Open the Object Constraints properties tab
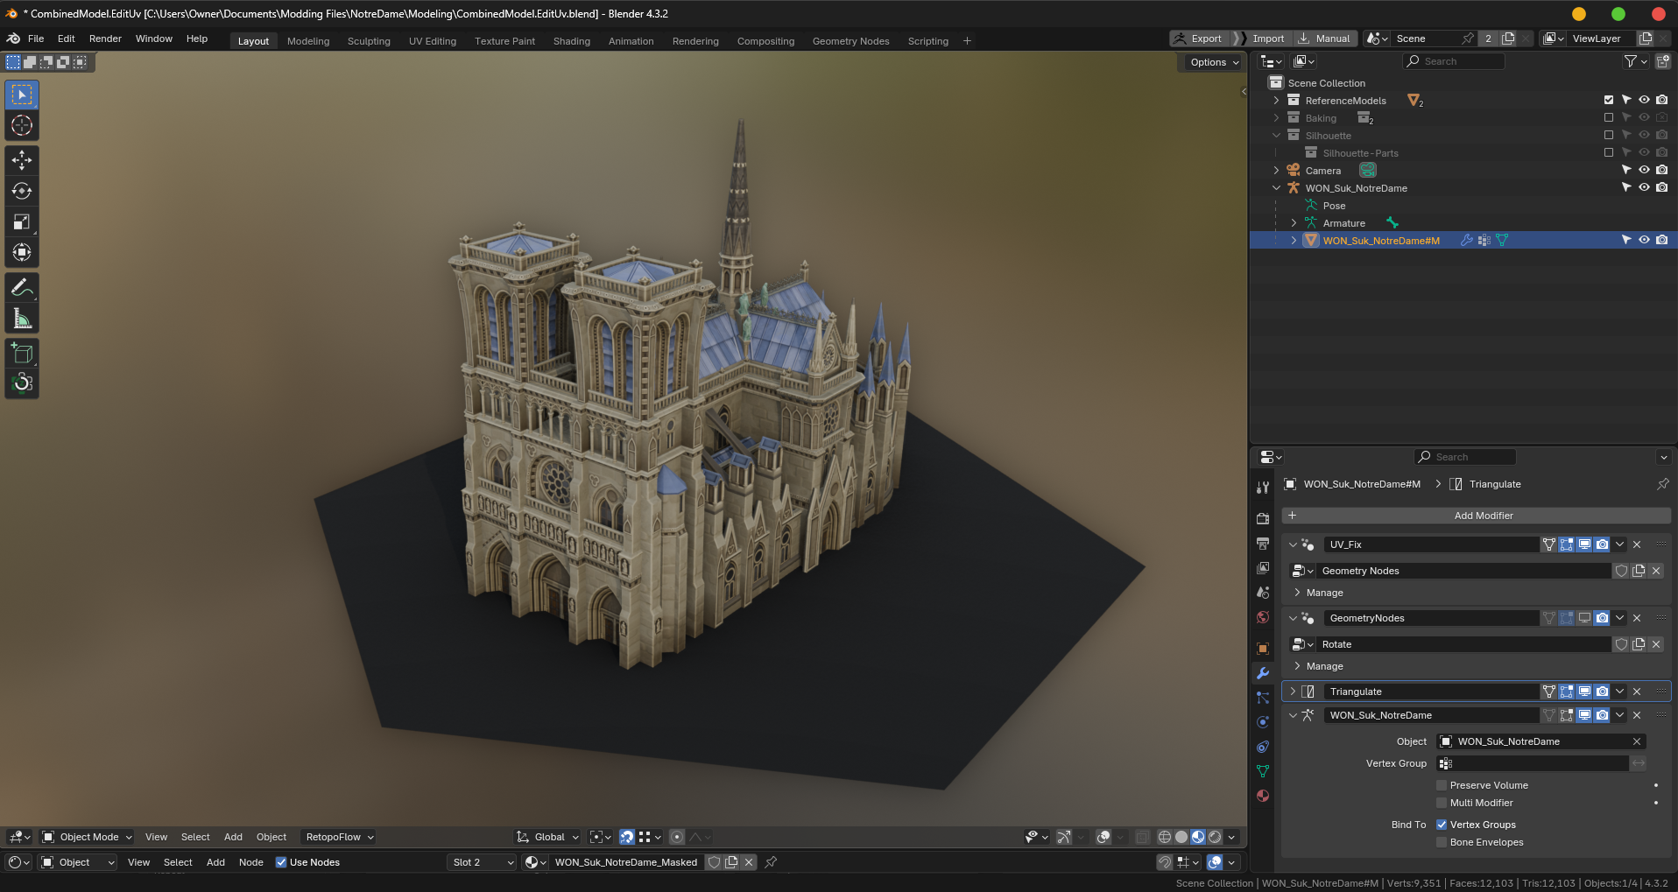 1262,747
